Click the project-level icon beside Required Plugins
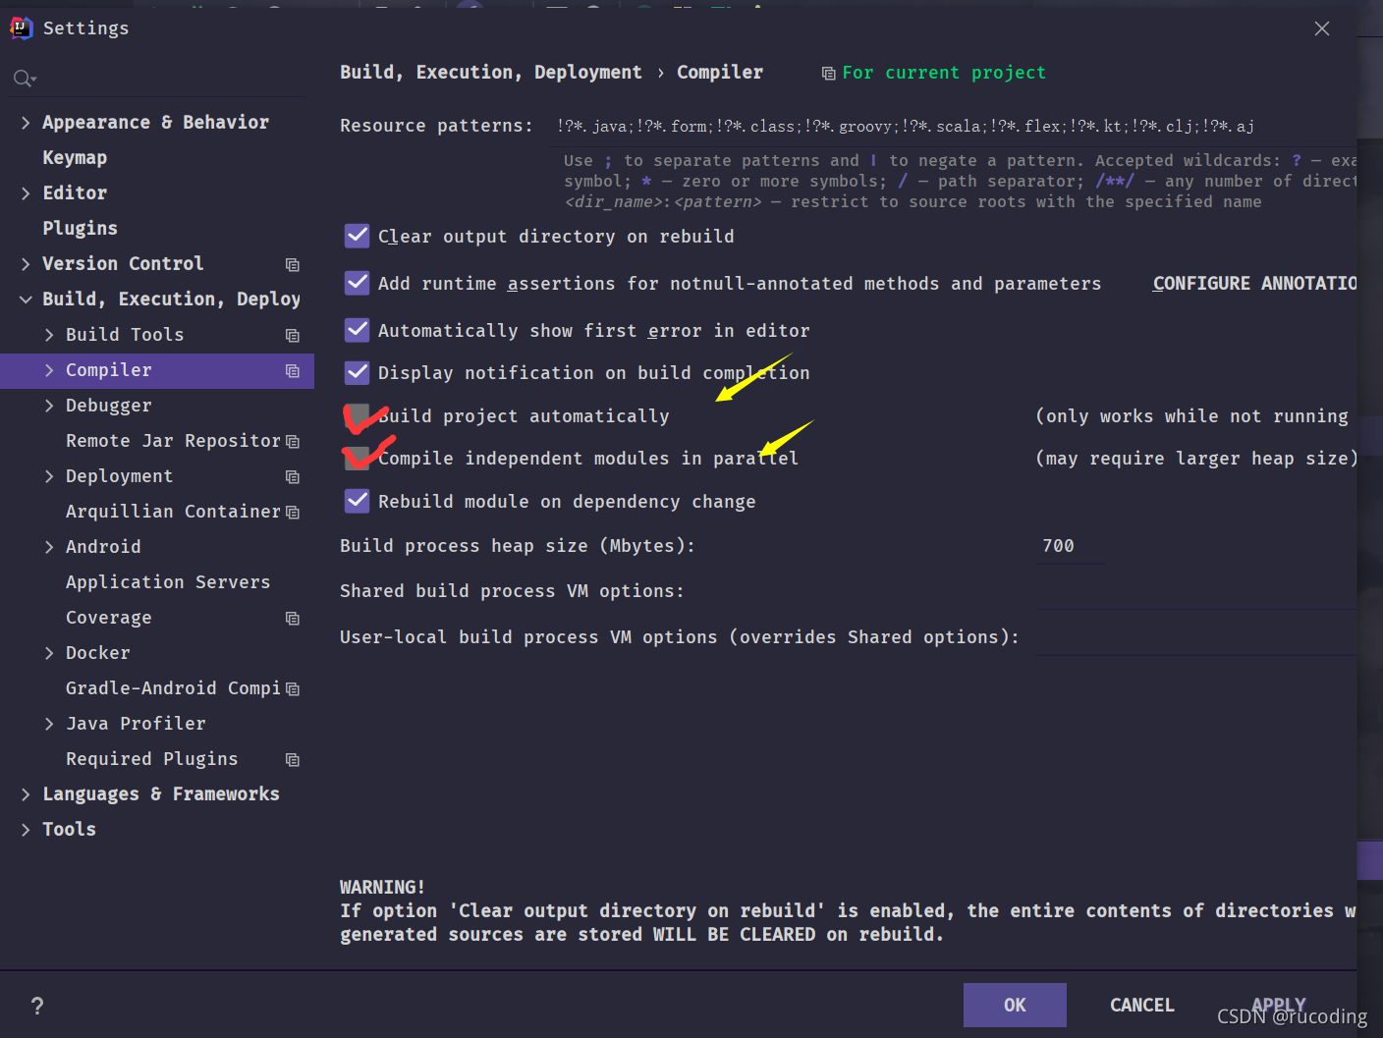This screenshot has height=1038, width=1383. [293, 759]
